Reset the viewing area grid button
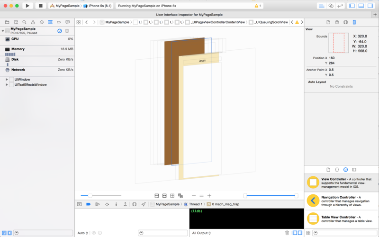Viewport: 379px width, 237px height. pyautogui.click(x=172, y=196)
